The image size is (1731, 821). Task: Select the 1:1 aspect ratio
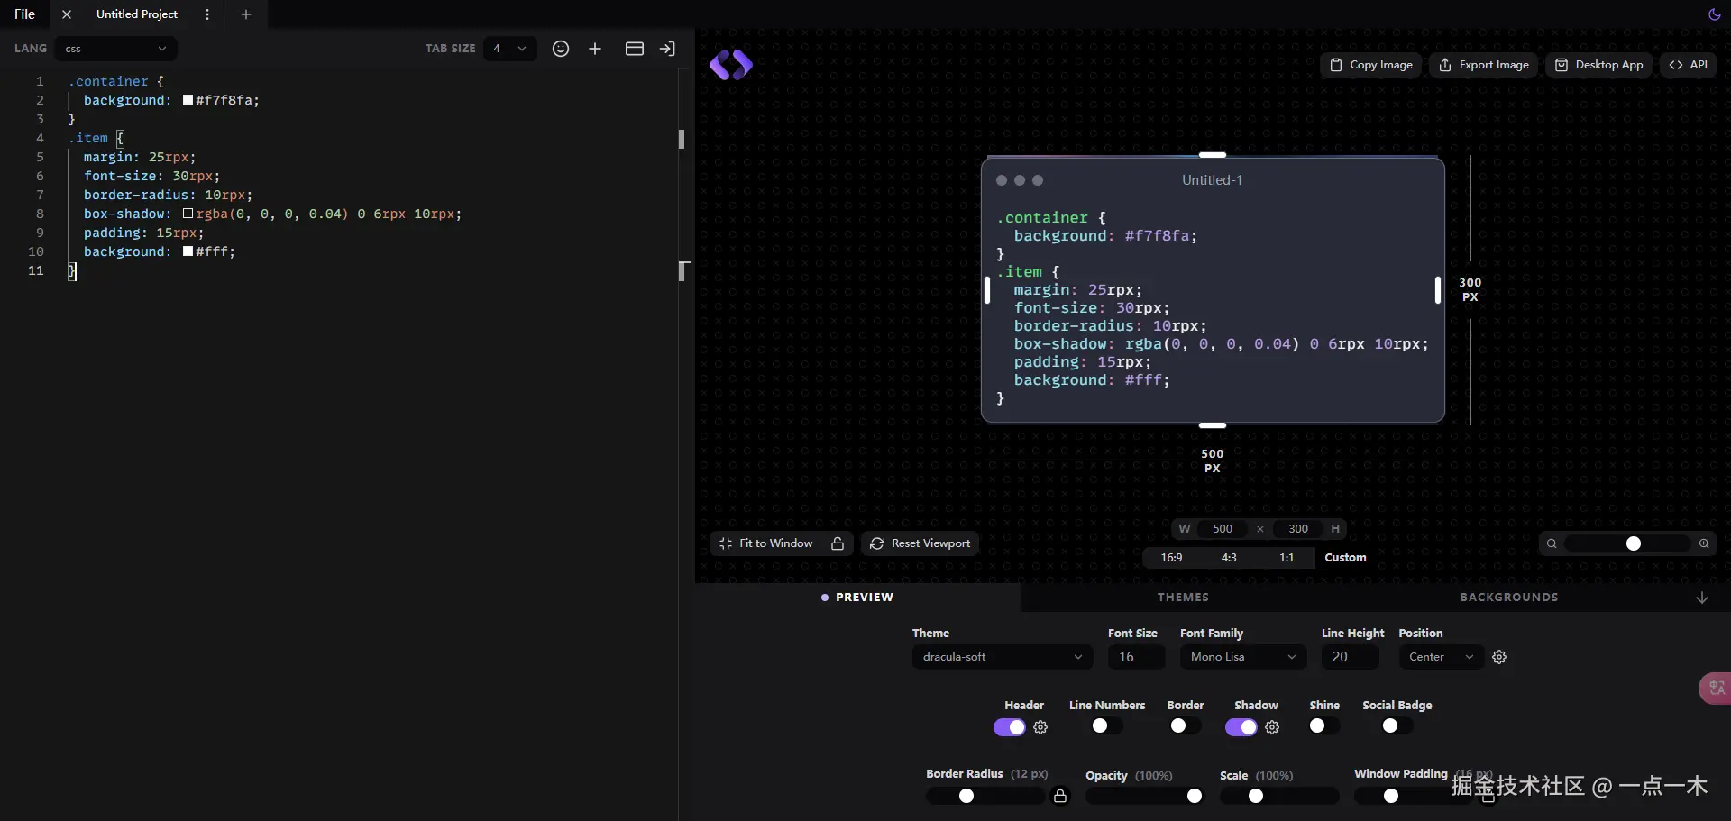click(1287, 558)
